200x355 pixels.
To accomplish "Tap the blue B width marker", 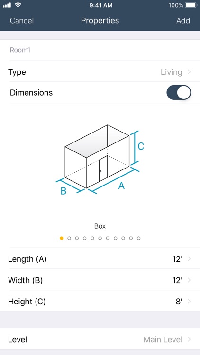I will (x=63, y=191).
